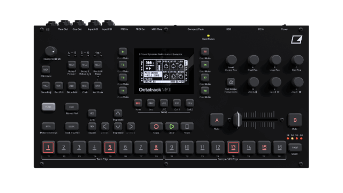343x193 pixels.
Task: Click the BANK button
Action: 72,127
